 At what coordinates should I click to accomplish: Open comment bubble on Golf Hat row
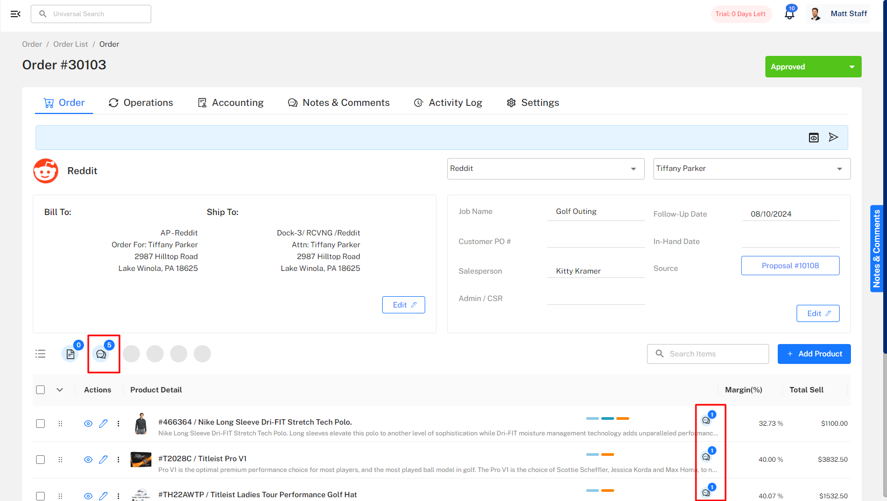click(706, 493)
